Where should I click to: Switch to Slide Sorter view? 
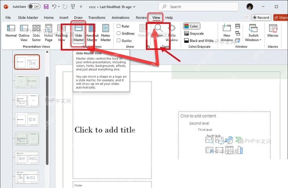coord(36,33)
